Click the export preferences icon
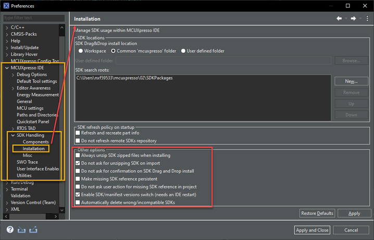Image resolution: width=374 pixels, height=240 pixels. point(33,230)
